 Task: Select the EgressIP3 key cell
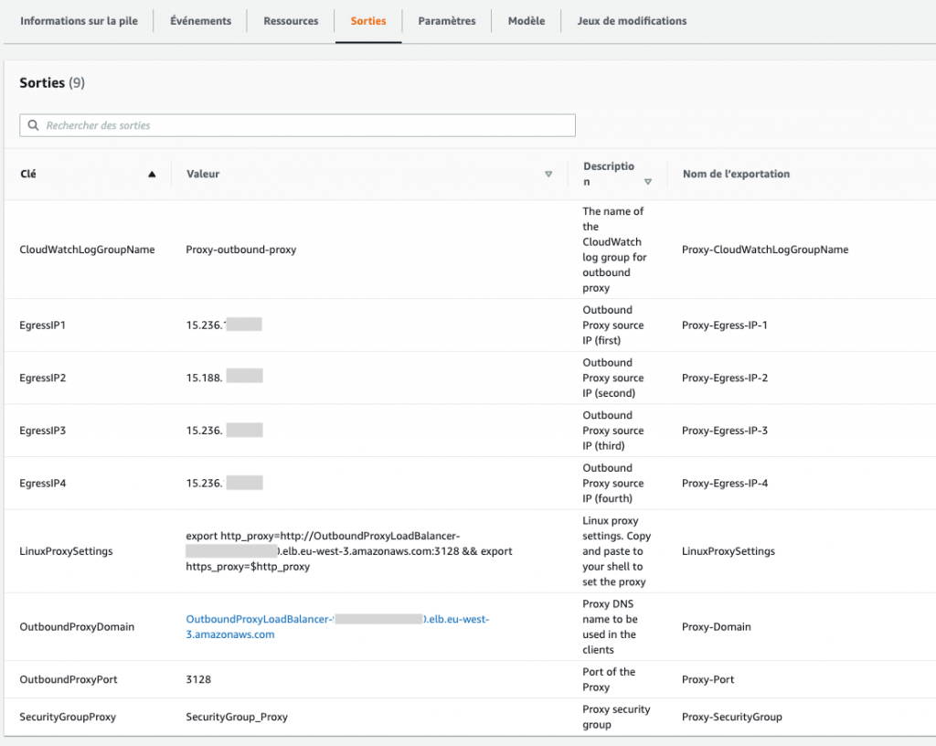pos(42,431)
